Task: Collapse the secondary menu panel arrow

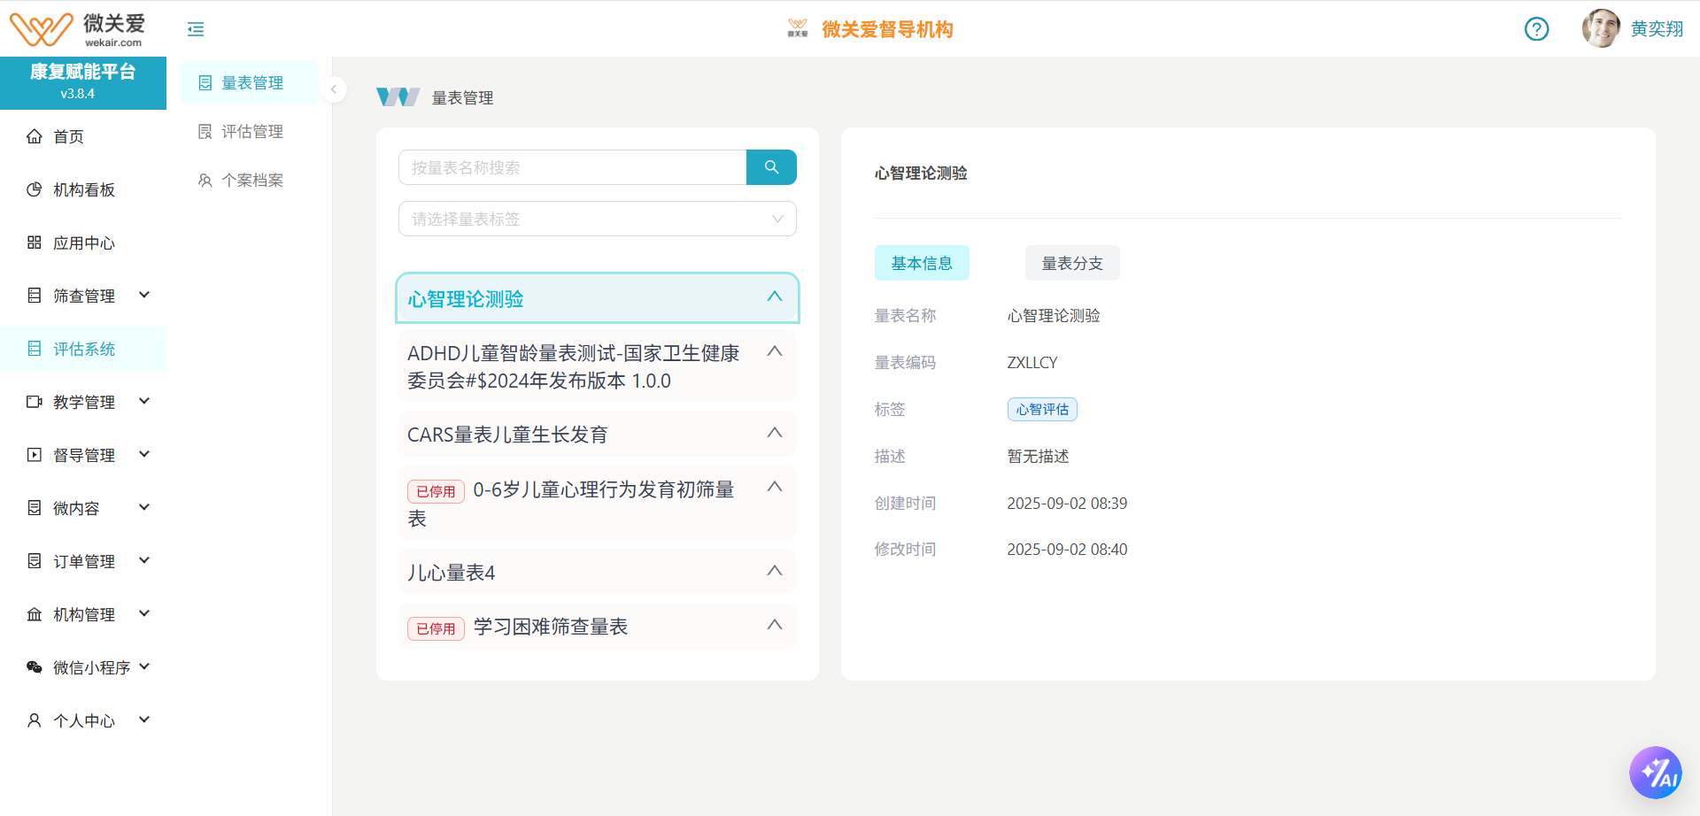Action: (x=334, y=89)
